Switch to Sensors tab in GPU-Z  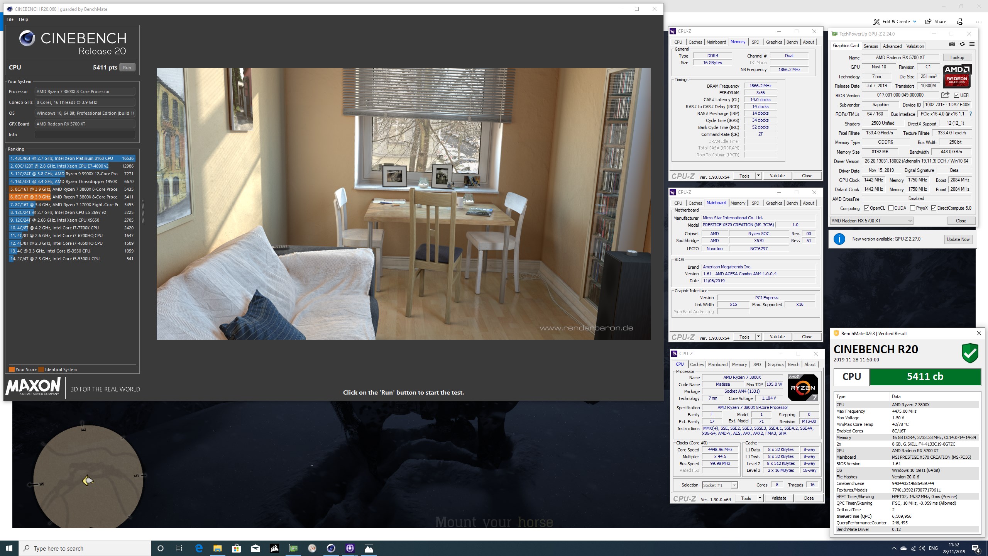(871, 46)
